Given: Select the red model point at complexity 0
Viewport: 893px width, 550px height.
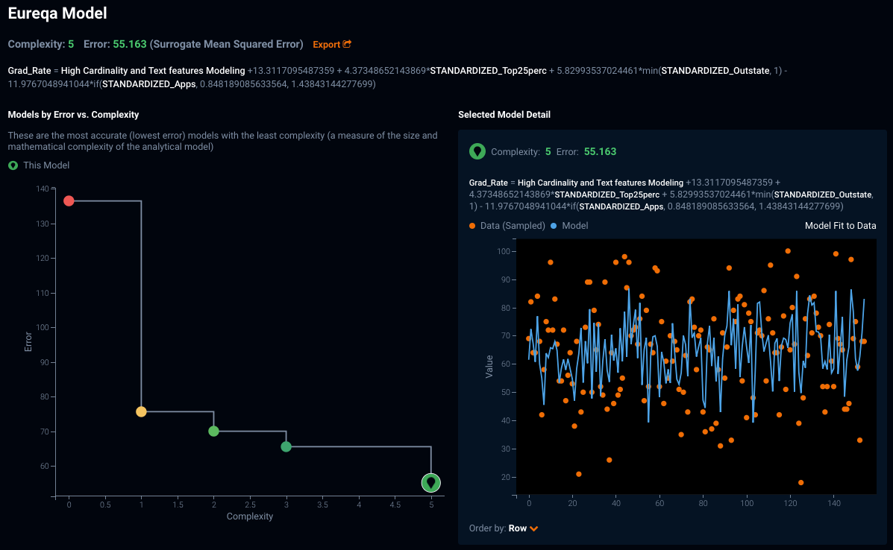Looking at the screenshot, I should 69,200.
